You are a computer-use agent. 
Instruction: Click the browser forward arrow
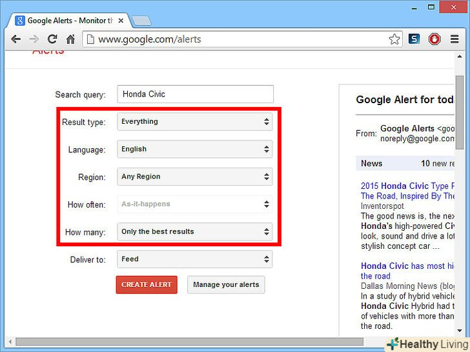34,39
